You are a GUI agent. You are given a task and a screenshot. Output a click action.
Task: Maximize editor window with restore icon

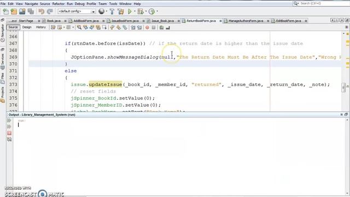click(x=347, y=20)
